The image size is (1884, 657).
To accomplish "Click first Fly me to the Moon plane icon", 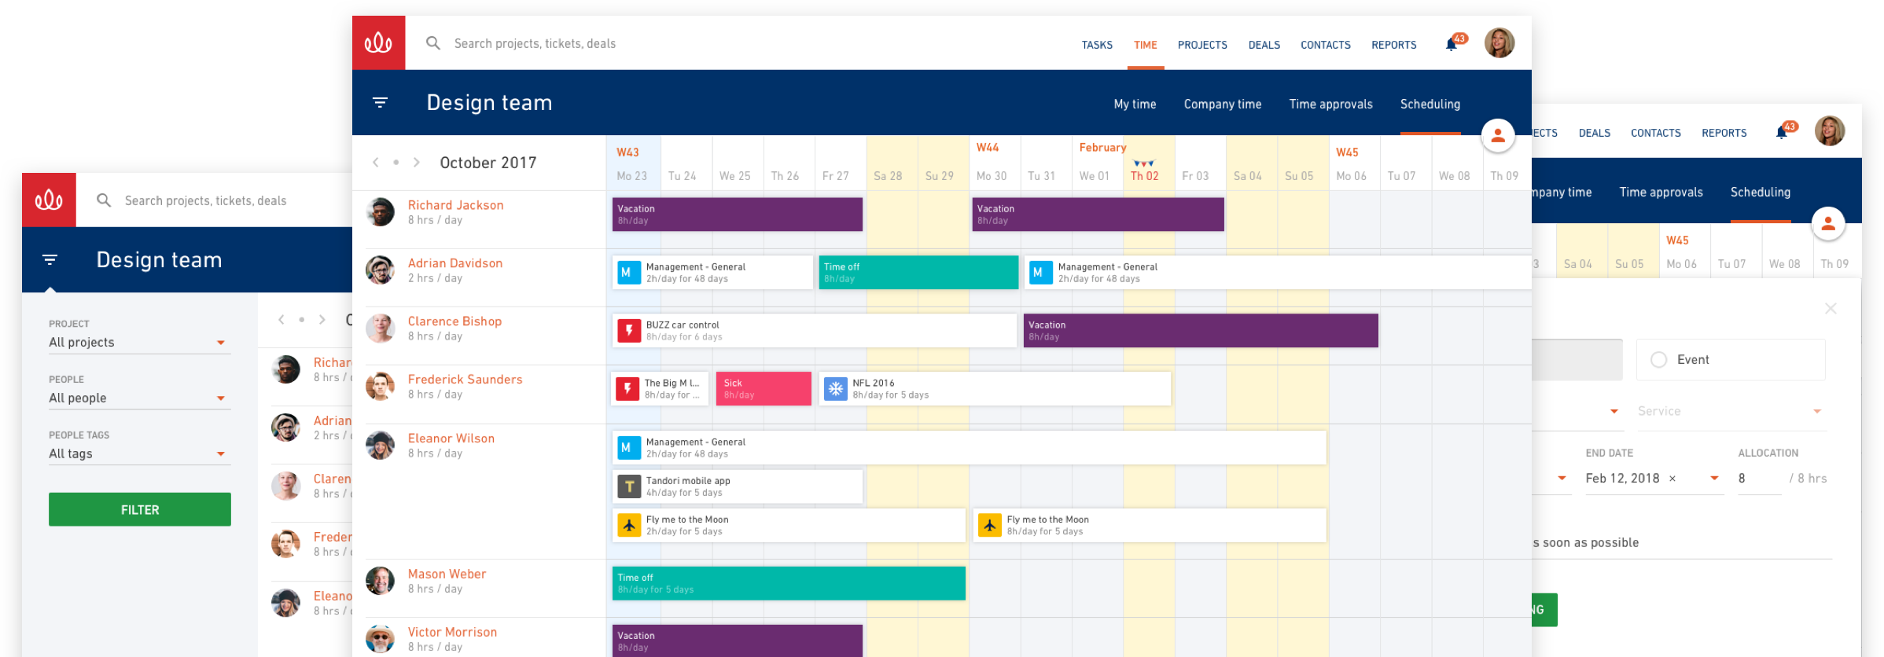I will tap(629, 525).
